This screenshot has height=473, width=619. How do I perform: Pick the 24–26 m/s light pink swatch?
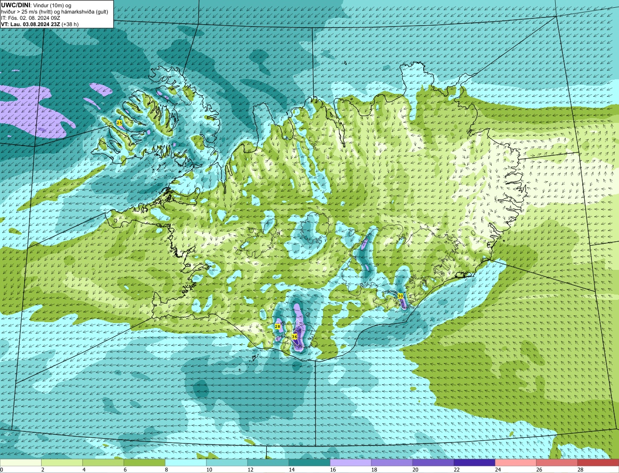(x=516, y=462)
